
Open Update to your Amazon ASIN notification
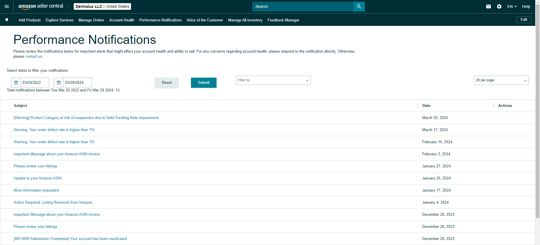click(x=38, y=178)
